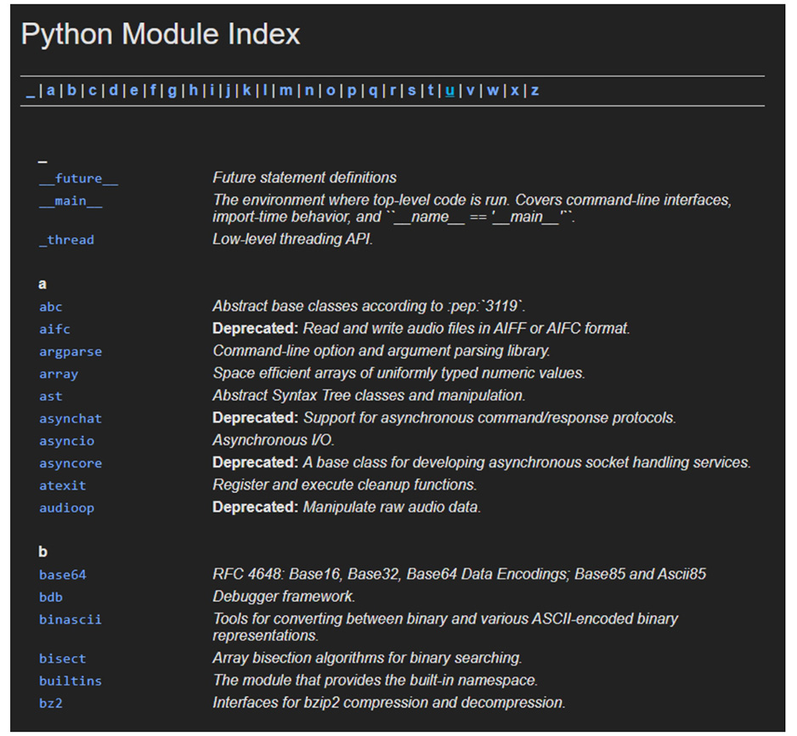Go to the asyncore module page

(x=71, y=463)
